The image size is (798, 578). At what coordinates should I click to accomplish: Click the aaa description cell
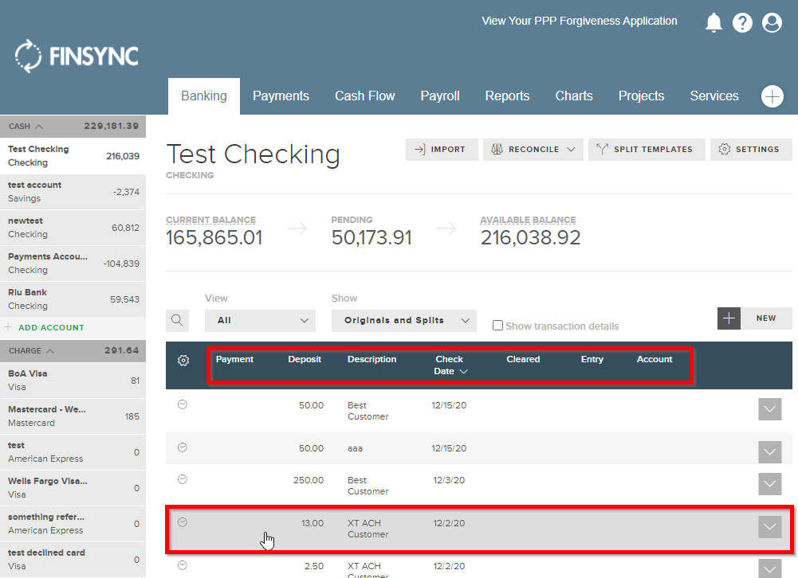pyautogui.click(x=356, y=448)
